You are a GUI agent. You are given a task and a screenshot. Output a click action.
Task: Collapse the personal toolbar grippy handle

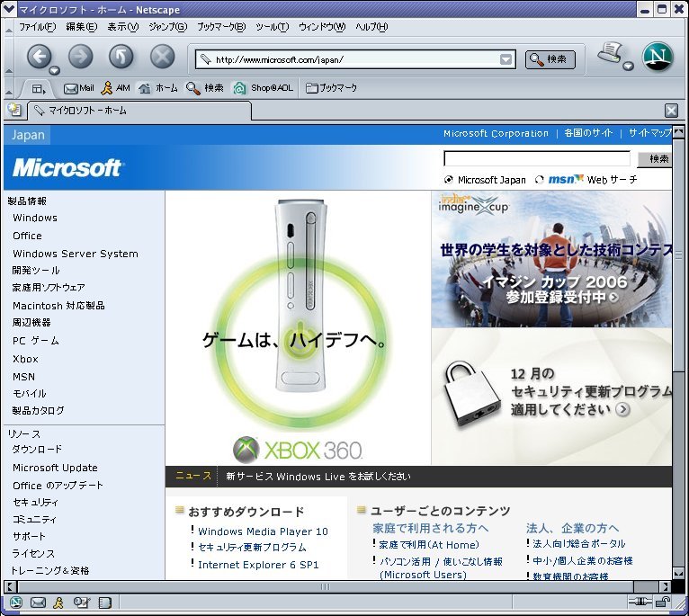[8, 88]
